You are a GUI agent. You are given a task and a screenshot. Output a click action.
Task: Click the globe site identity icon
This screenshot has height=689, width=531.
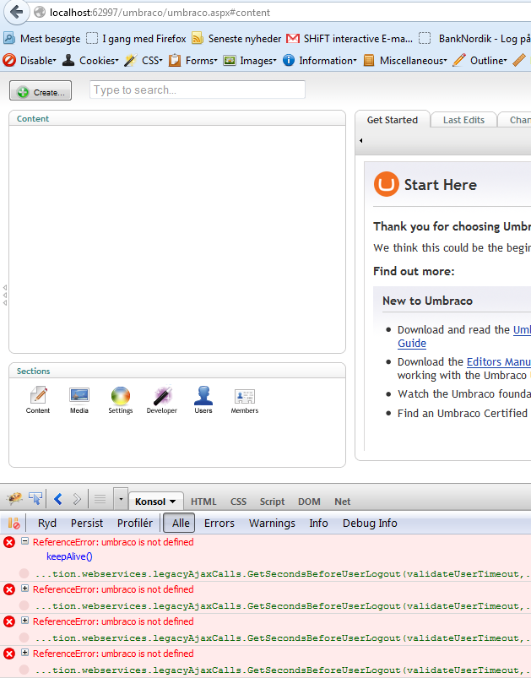coord(40,13)
